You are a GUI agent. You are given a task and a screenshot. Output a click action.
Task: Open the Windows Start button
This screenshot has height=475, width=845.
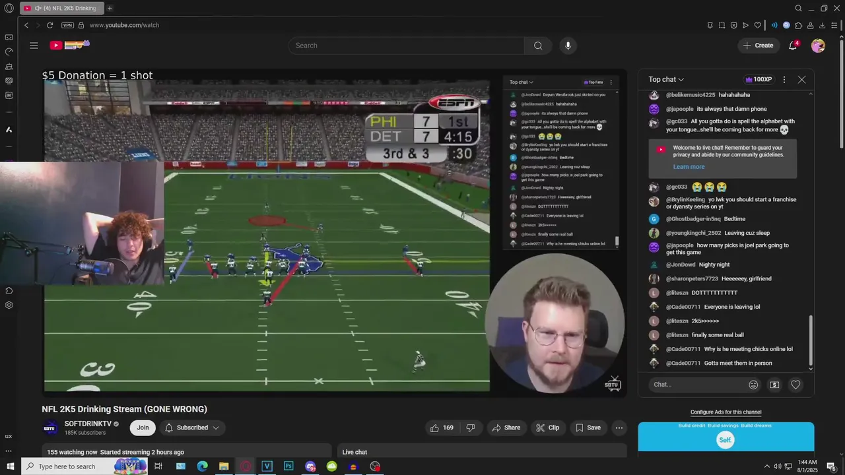(x=10, y=466)
